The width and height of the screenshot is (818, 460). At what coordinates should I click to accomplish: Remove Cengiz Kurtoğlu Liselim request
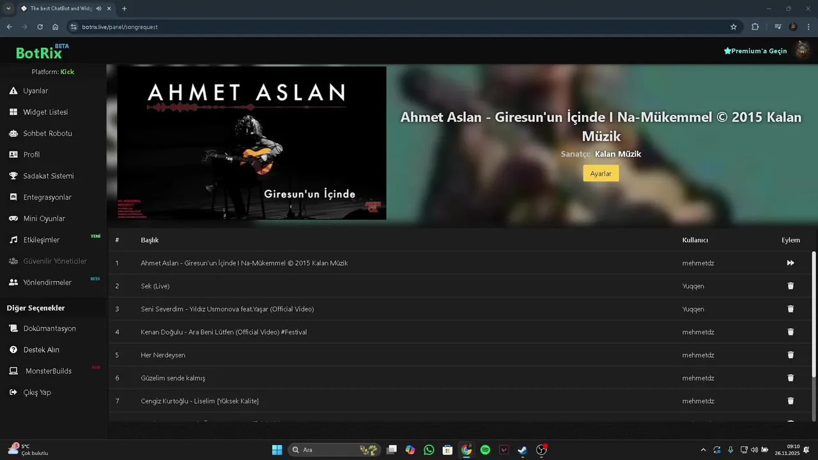tap(791, 401)
